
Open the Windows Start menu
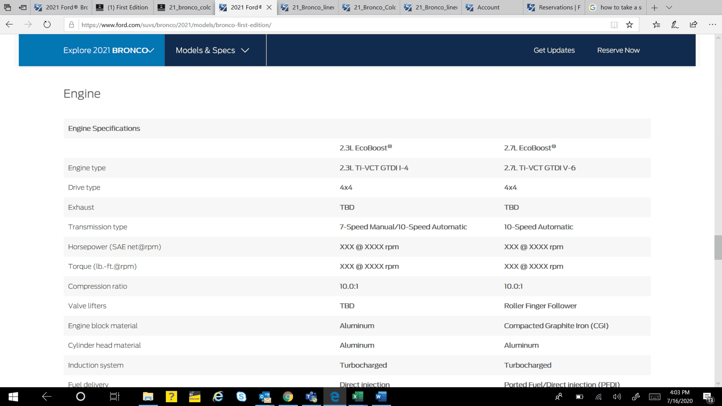pyautogui.click(x=13, y=397)
